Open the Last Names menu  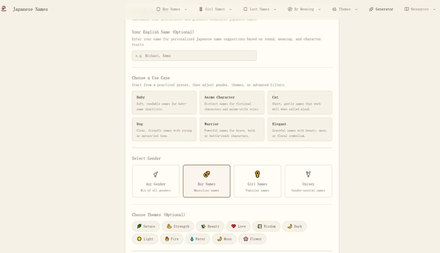(x=260, y=9)
